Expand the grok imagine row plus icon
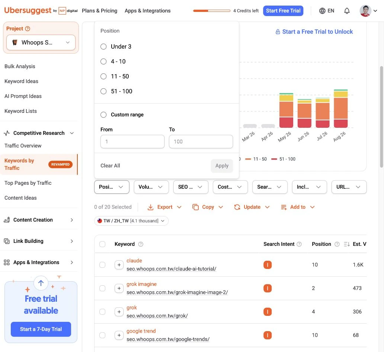 pos(119,288)
